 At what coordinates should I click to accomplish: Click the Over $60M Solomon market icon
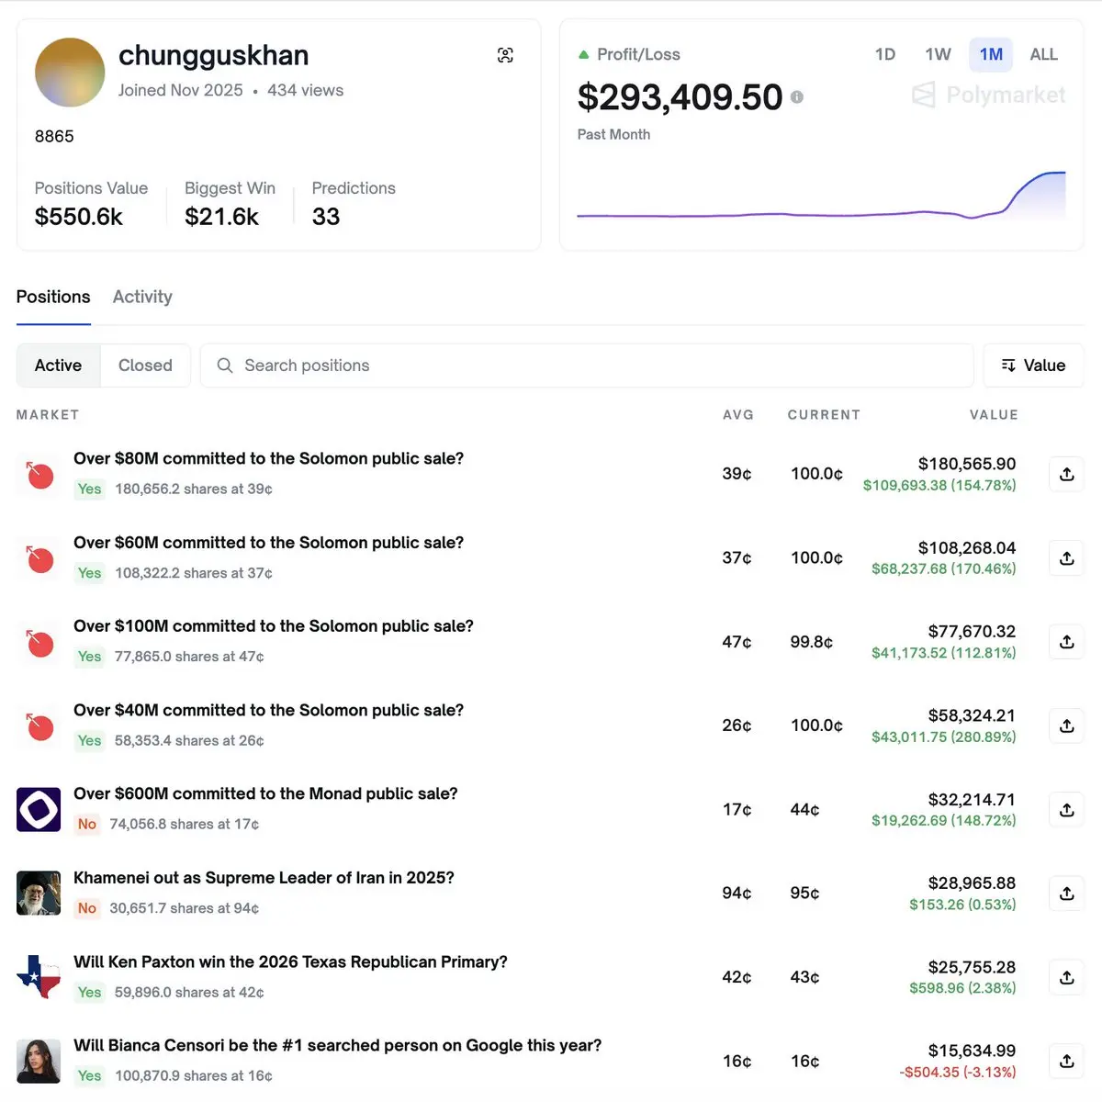point(39,558)
